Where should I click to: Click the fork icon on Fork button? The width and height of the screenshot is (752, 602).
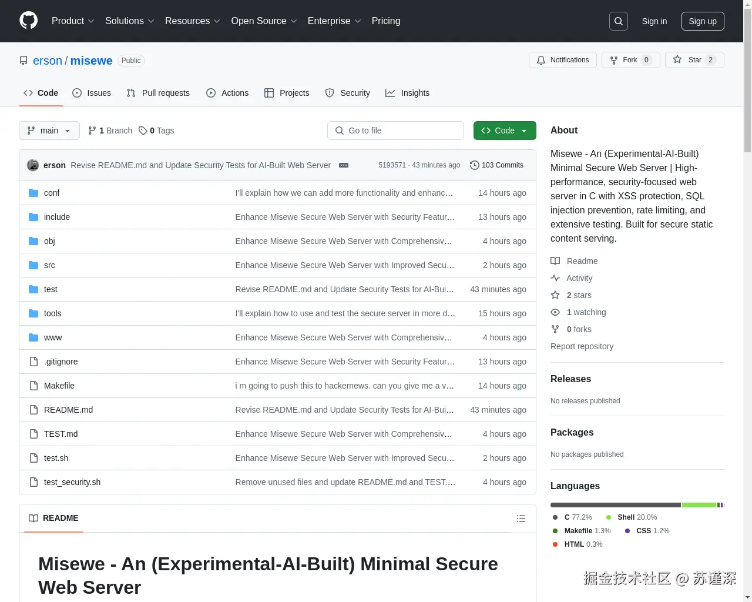[x=615, y=60]
